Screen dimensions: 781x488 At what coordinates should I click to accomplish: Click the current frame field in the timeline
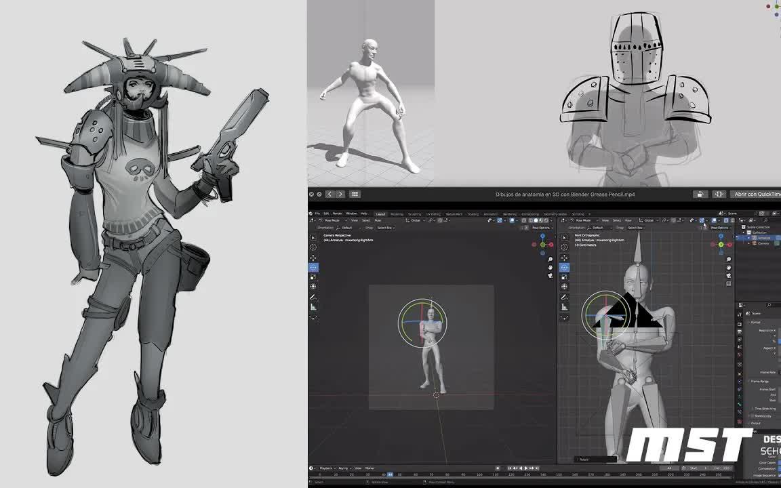pos(668,468)
